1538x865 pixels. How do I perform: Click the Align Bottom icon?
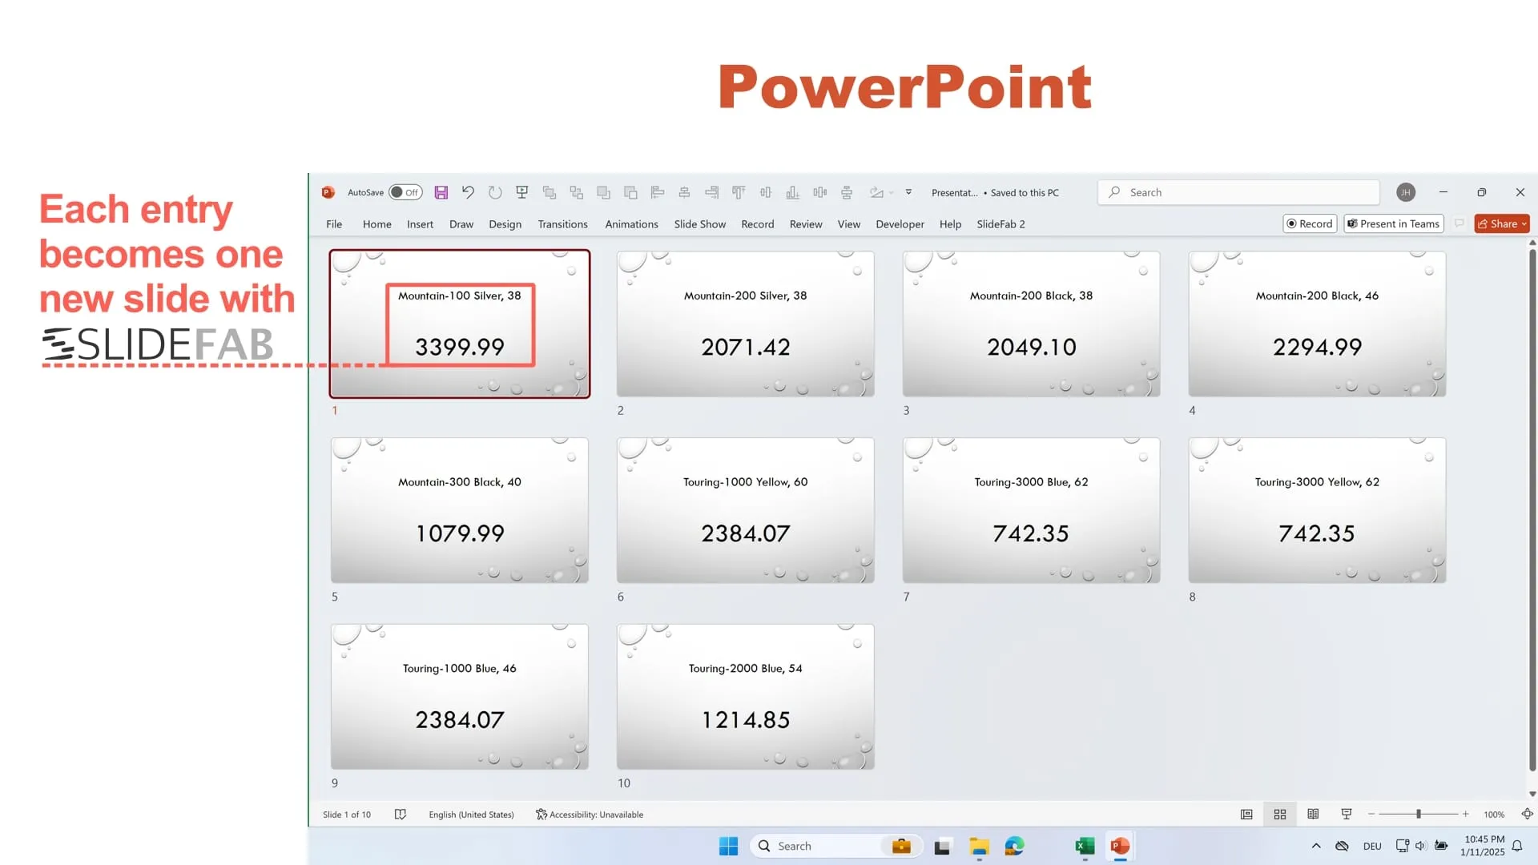coord(792,192)
